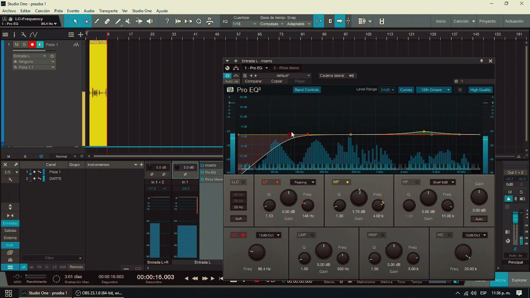
Task: Choose the Split (knife) tool
Action: [x=96, y=21]
